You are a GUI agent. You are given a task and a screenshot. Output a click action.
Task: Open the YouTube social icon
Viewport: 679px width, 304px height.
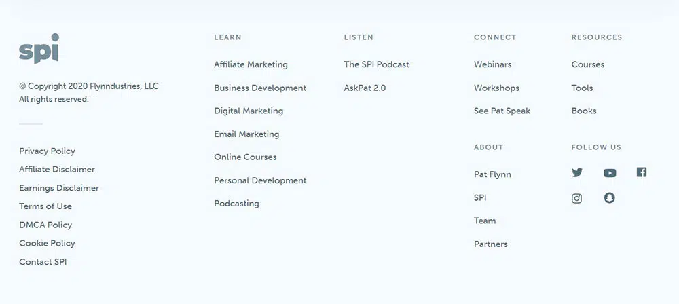[x=610, y=173]
